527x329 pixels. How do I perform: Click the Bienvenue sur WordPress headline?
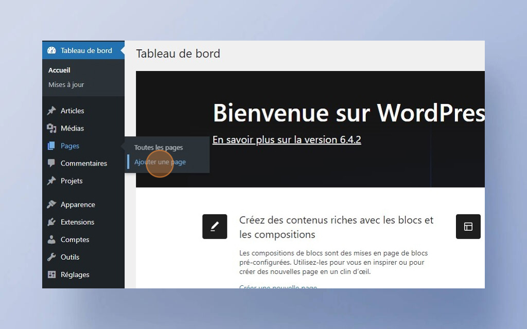tap(349, 113)
